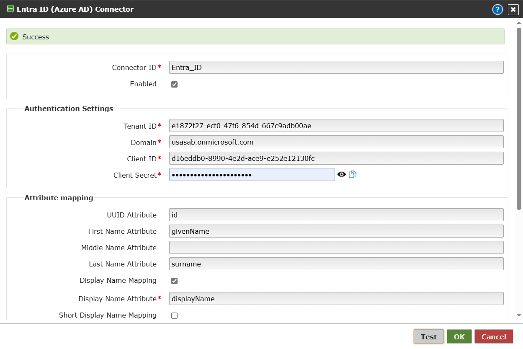Viewport: 523px width, 349px height.
Task: Reveal the Client Secret with eye icon
Action: [342, 175]
